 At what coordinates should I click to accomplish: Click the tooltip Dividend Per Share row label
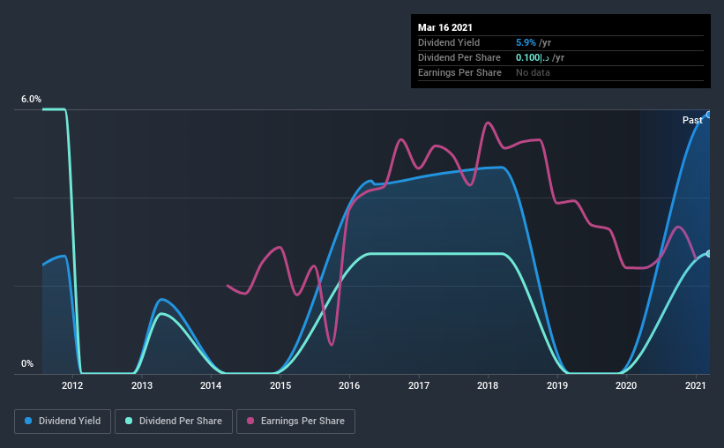459,57
